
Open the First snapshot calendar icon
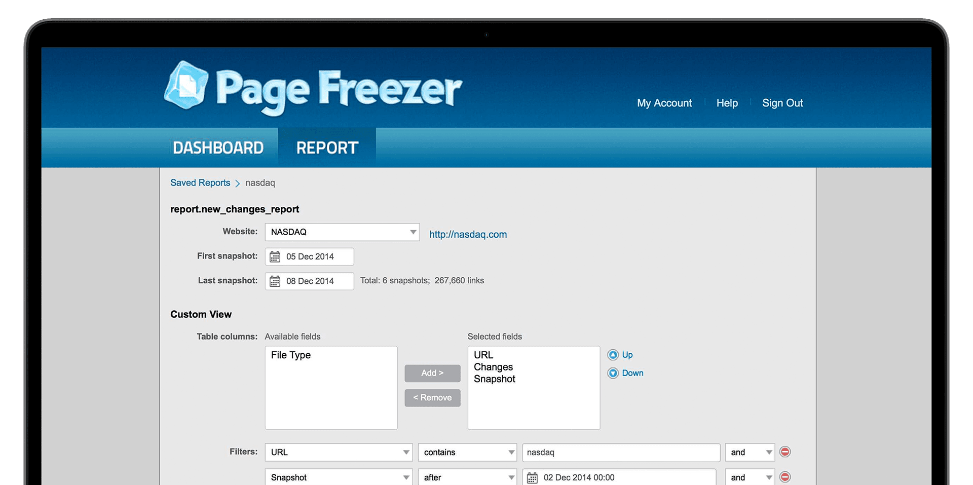[275, 257]
